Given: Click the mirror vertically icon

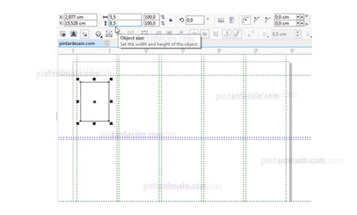Looking at the screenshot, I should [232, 20].
